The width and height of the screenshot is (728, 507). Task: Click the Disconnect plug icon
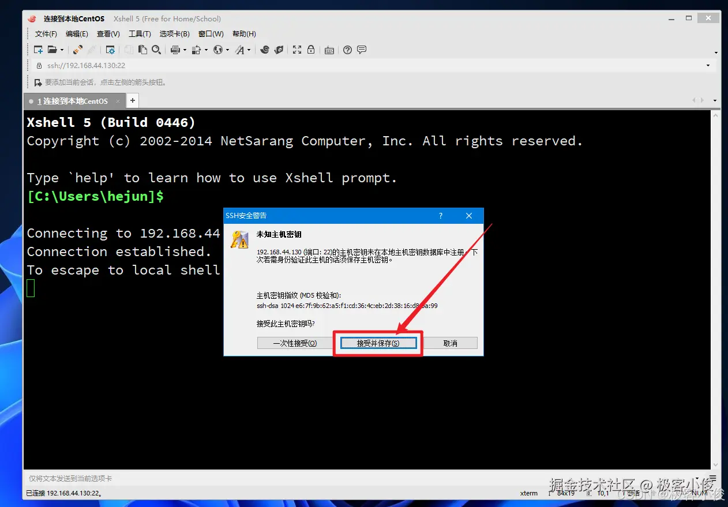pos(78,50)
